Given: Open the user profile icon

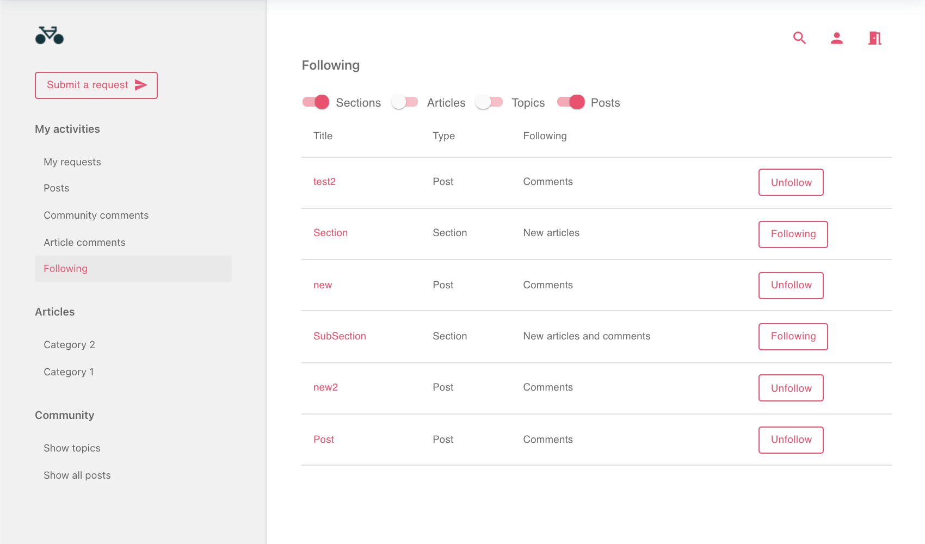Looking at the screenshot, I should [837, 38].
